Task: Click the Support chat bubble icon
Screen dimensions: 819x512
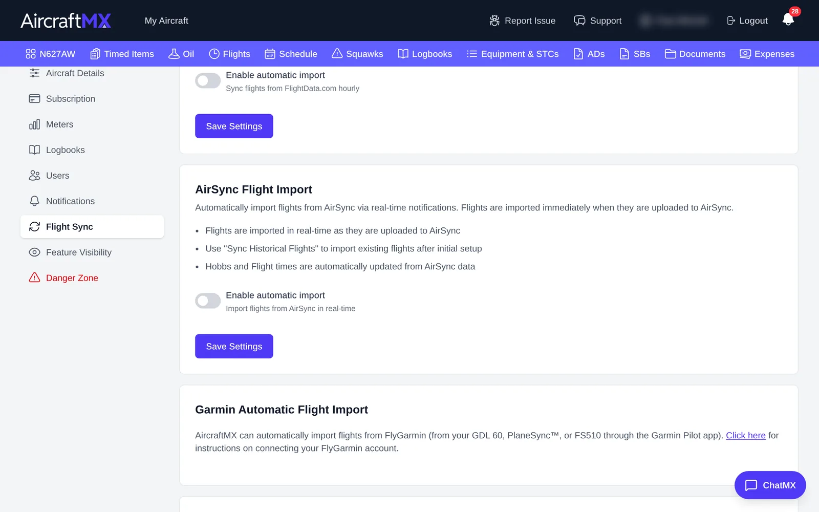Action: coord(579,20)
